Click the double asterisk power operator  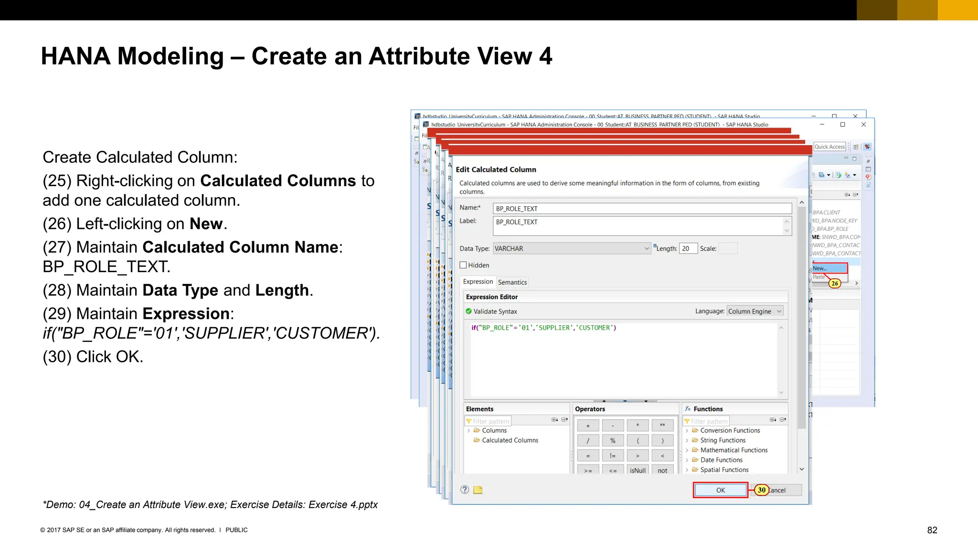662,425
